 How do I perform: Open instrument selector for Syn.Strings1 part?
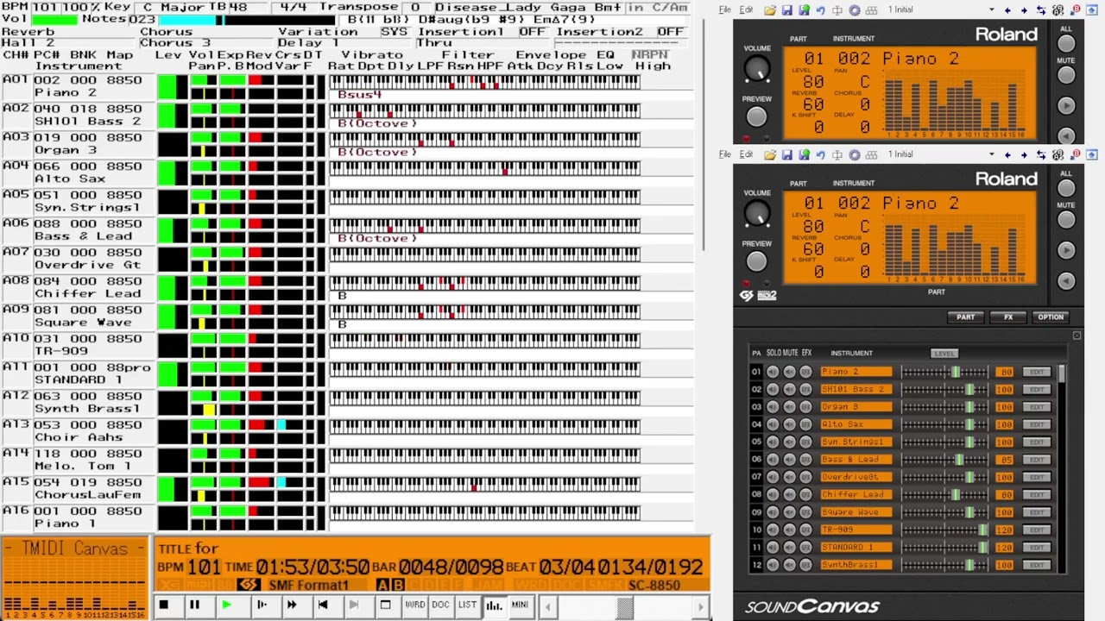click(x=856, y=442)
